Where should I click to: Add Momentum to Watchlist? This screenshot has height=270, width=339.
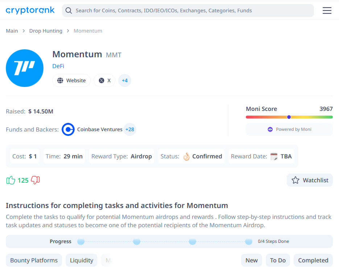(310, 180)
